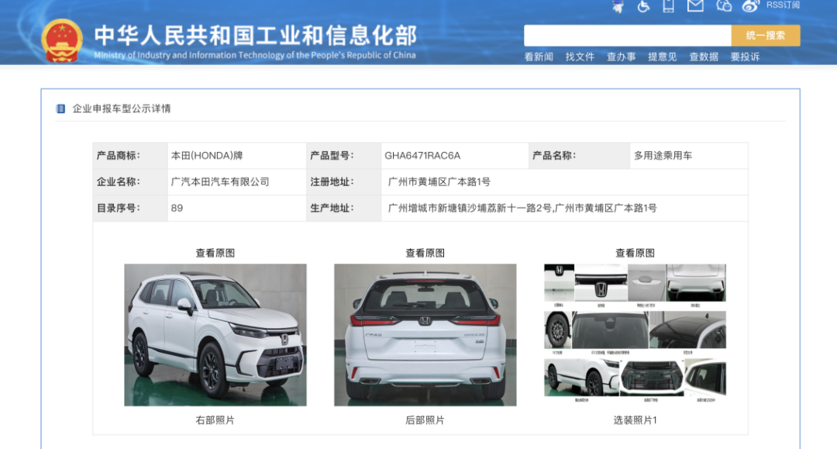
Task: Open the Weibo icon in header
Action: coord(750,6)
